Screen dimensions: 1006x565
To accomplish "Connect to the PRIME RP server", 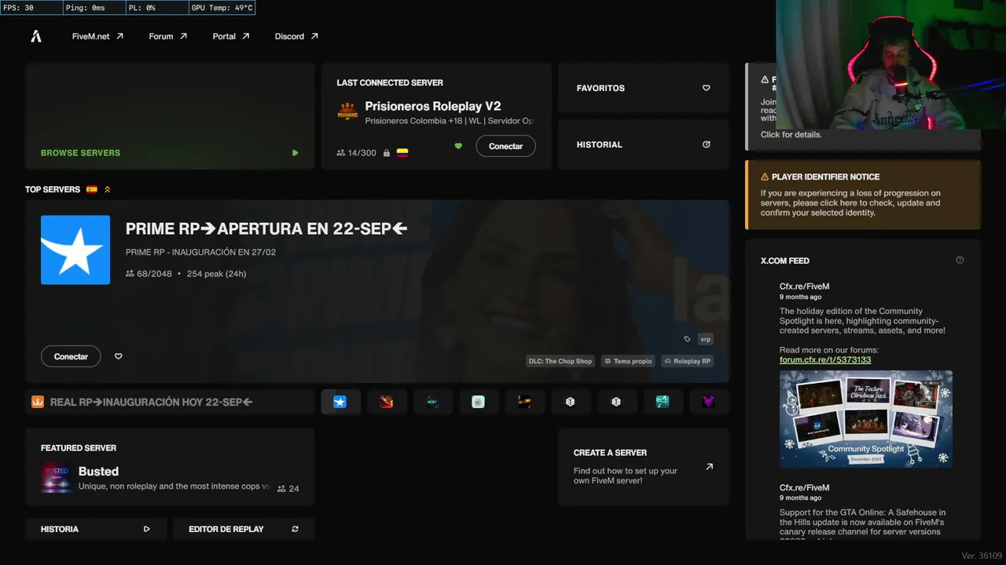I will click(71, 356).
